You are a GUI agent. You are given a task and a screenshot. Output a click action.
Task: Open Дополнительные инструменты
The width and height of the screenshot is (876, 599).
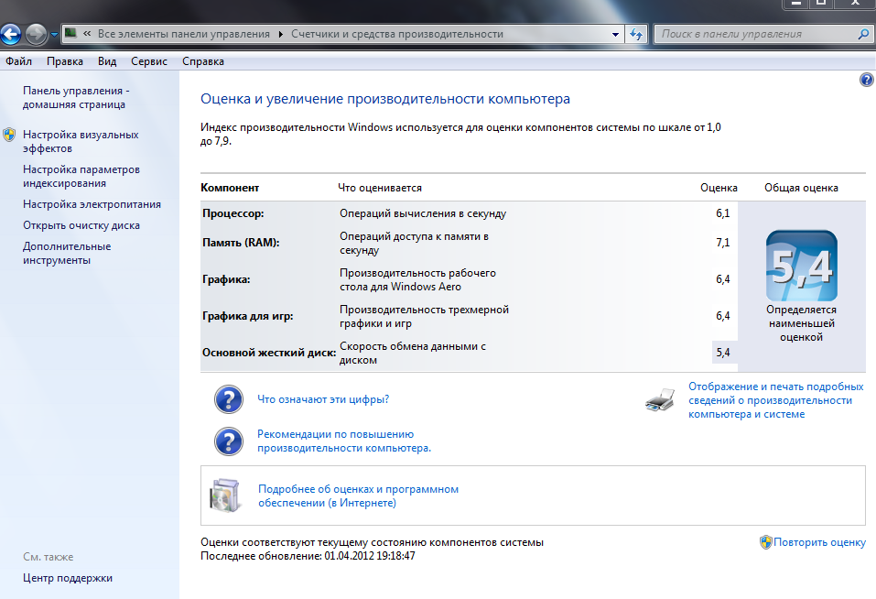point(67,253)
